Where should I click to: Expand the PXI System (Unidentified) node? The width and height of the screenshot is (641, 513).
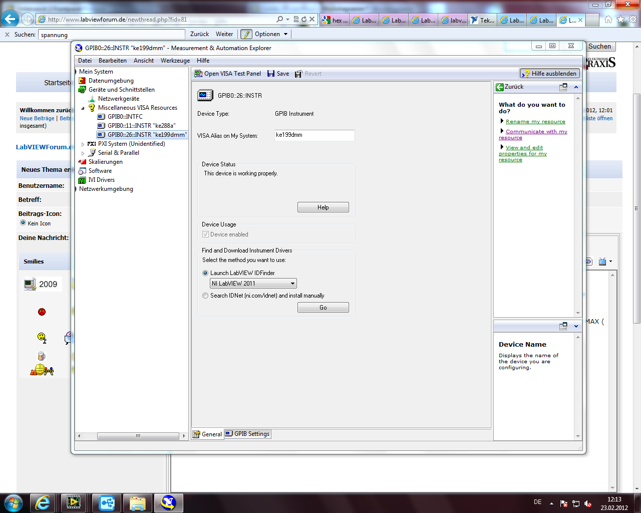point(83,144)
